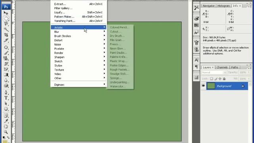Toggle lock image pixels brush icon

(x=216, y=79)
